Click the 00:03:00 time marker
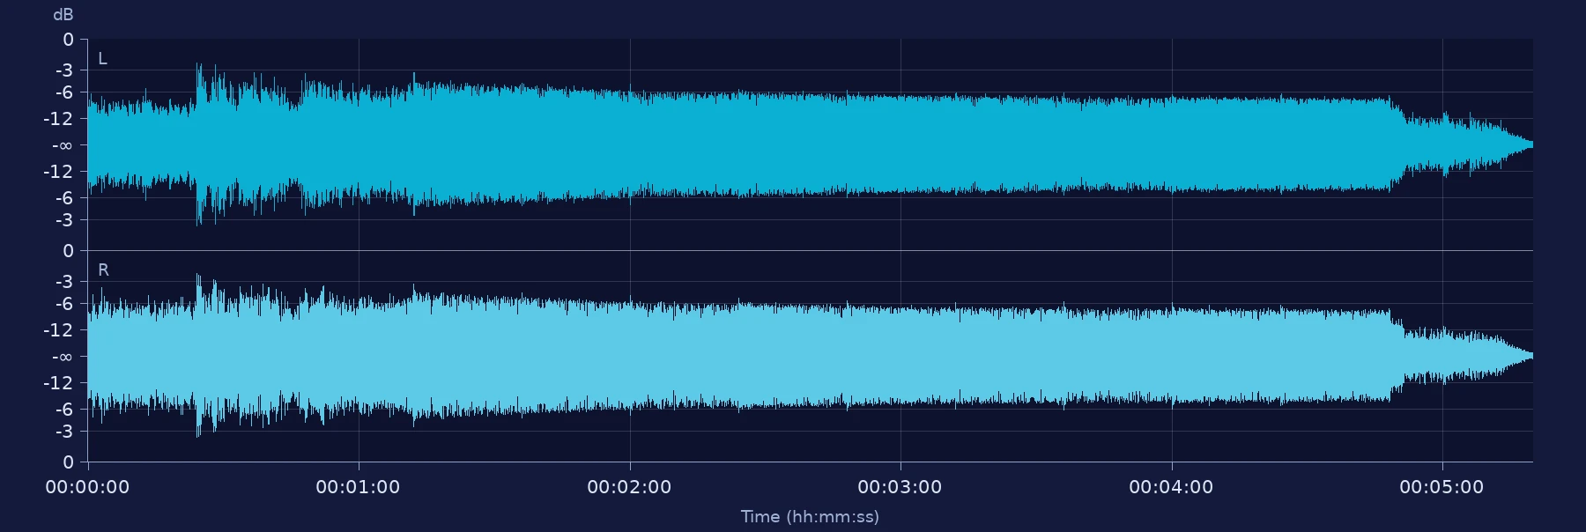Viewport: 1586px width, 532px height. (x=900, y=487)
